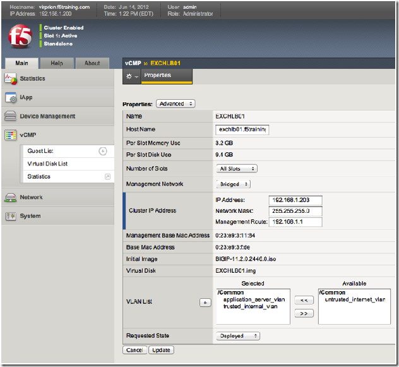Screen dimensions: 399x367
Task: Click the vCMP sidebar icon
Action: click(x=10, y=135)
